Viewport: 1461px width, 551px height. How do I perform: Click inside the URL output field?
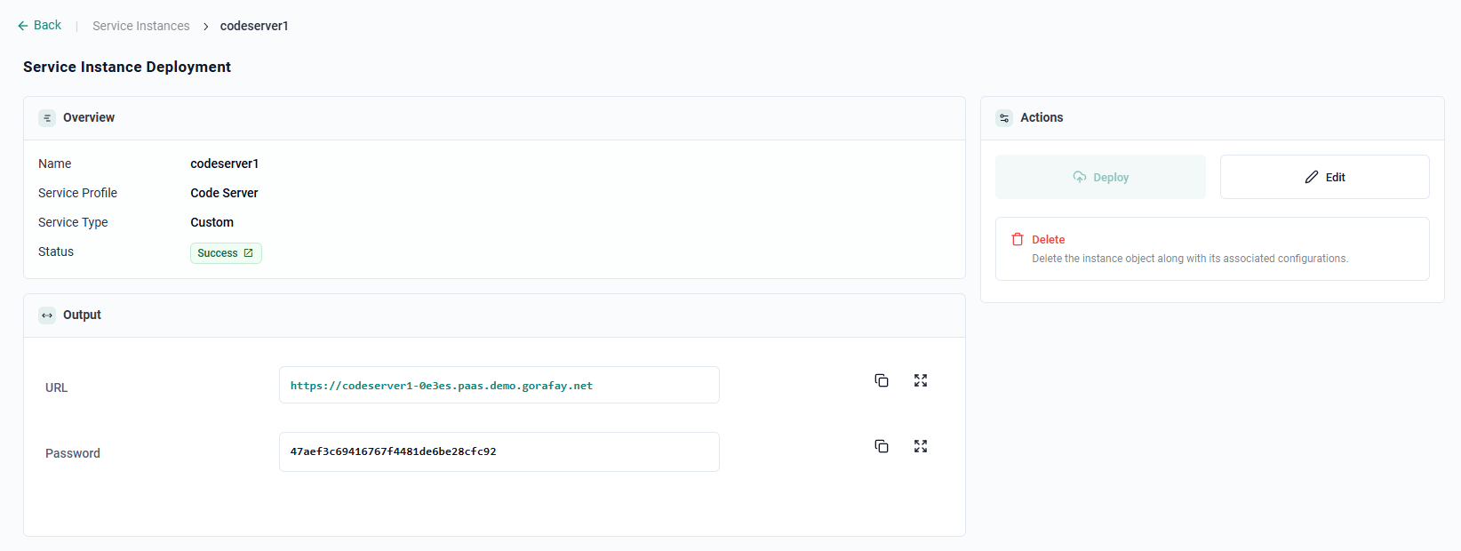(x=499, y=386)
